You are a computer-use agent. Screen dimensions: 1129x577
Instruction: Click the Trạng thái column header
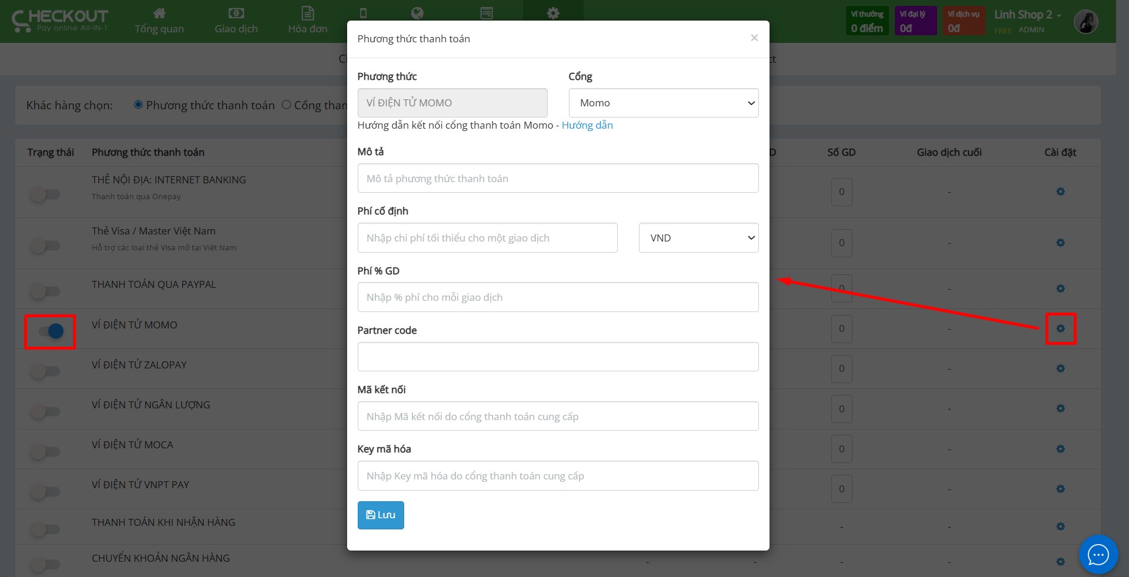[51, 152]
